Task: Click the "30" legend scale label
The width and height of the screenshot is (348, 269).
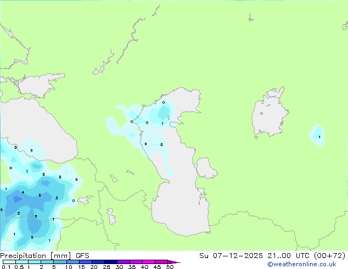Action: (119, 267)
